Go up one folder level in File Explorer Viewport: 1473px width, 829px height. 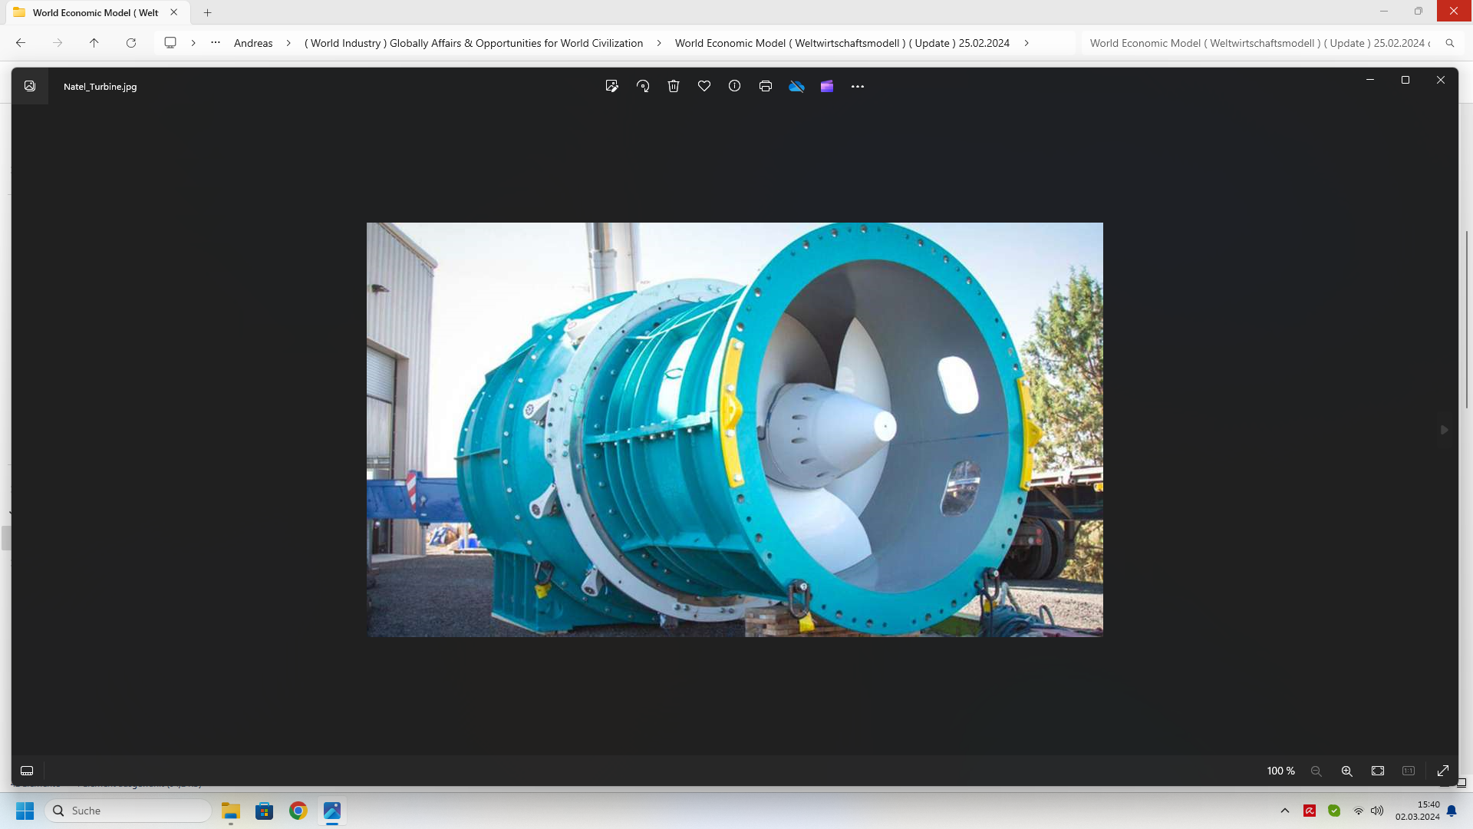coord(94,43)
